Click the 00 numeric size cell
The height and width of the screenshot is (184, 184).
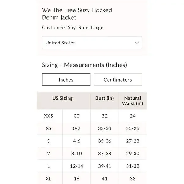point(76,116)
